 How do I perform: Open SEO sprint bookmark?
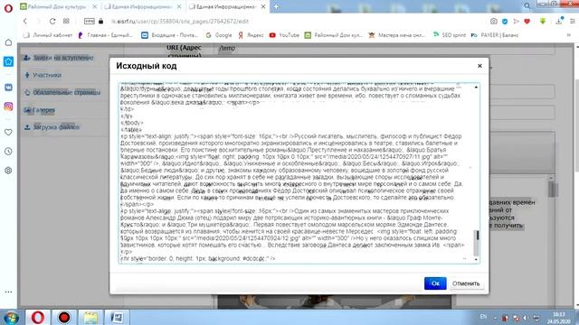click(450, 35)
